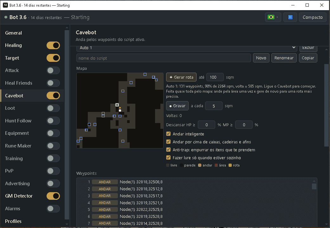Click the Renomear button
The width and height of the screenshot is (330, 228).
(x=284, y=58)
